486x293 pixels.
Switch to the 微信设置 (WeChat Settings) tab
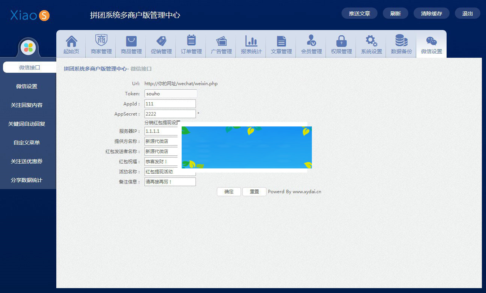(431, 44)
